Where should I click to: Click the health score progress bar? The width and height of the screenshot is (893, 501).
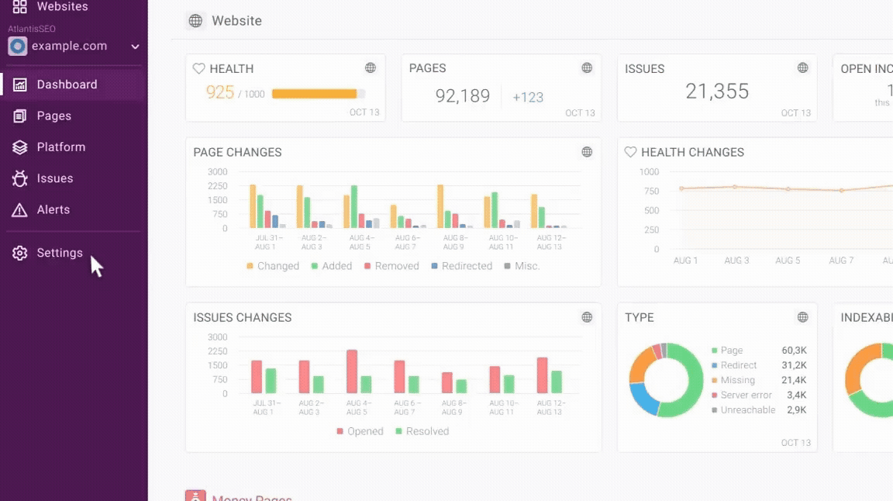pyautogui.click(x=319, y=94)
